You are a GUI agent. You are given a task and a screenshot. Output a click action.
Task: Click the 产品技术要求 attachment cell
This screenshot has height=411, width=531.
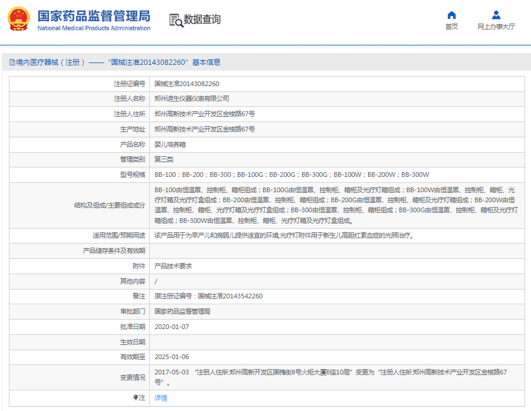point(173,266)
